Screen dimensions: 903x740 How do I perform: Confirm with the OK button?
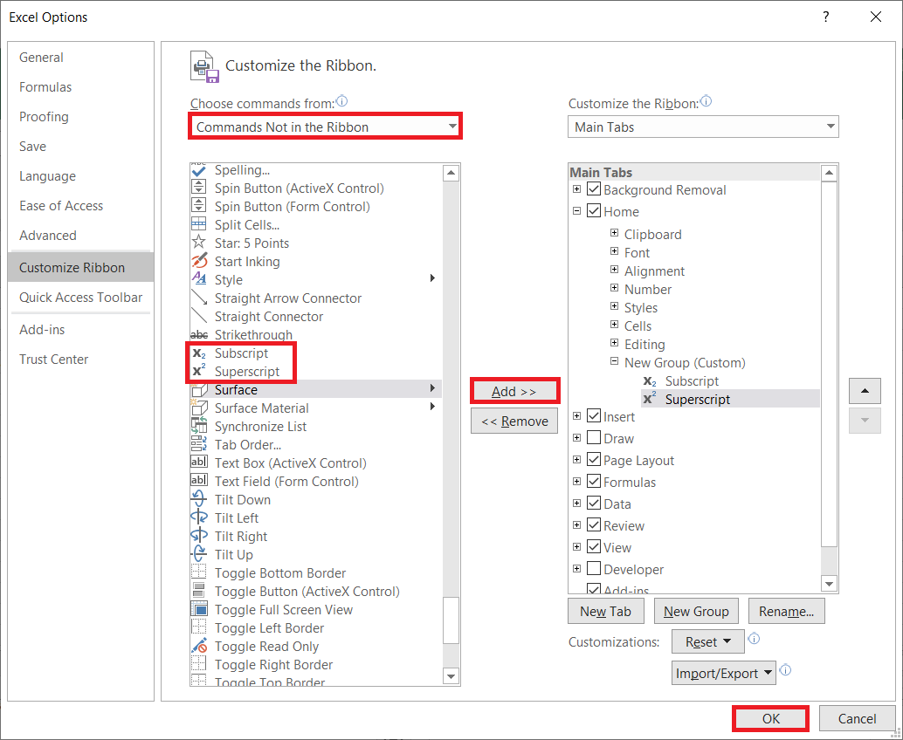[x=770, y=718]
